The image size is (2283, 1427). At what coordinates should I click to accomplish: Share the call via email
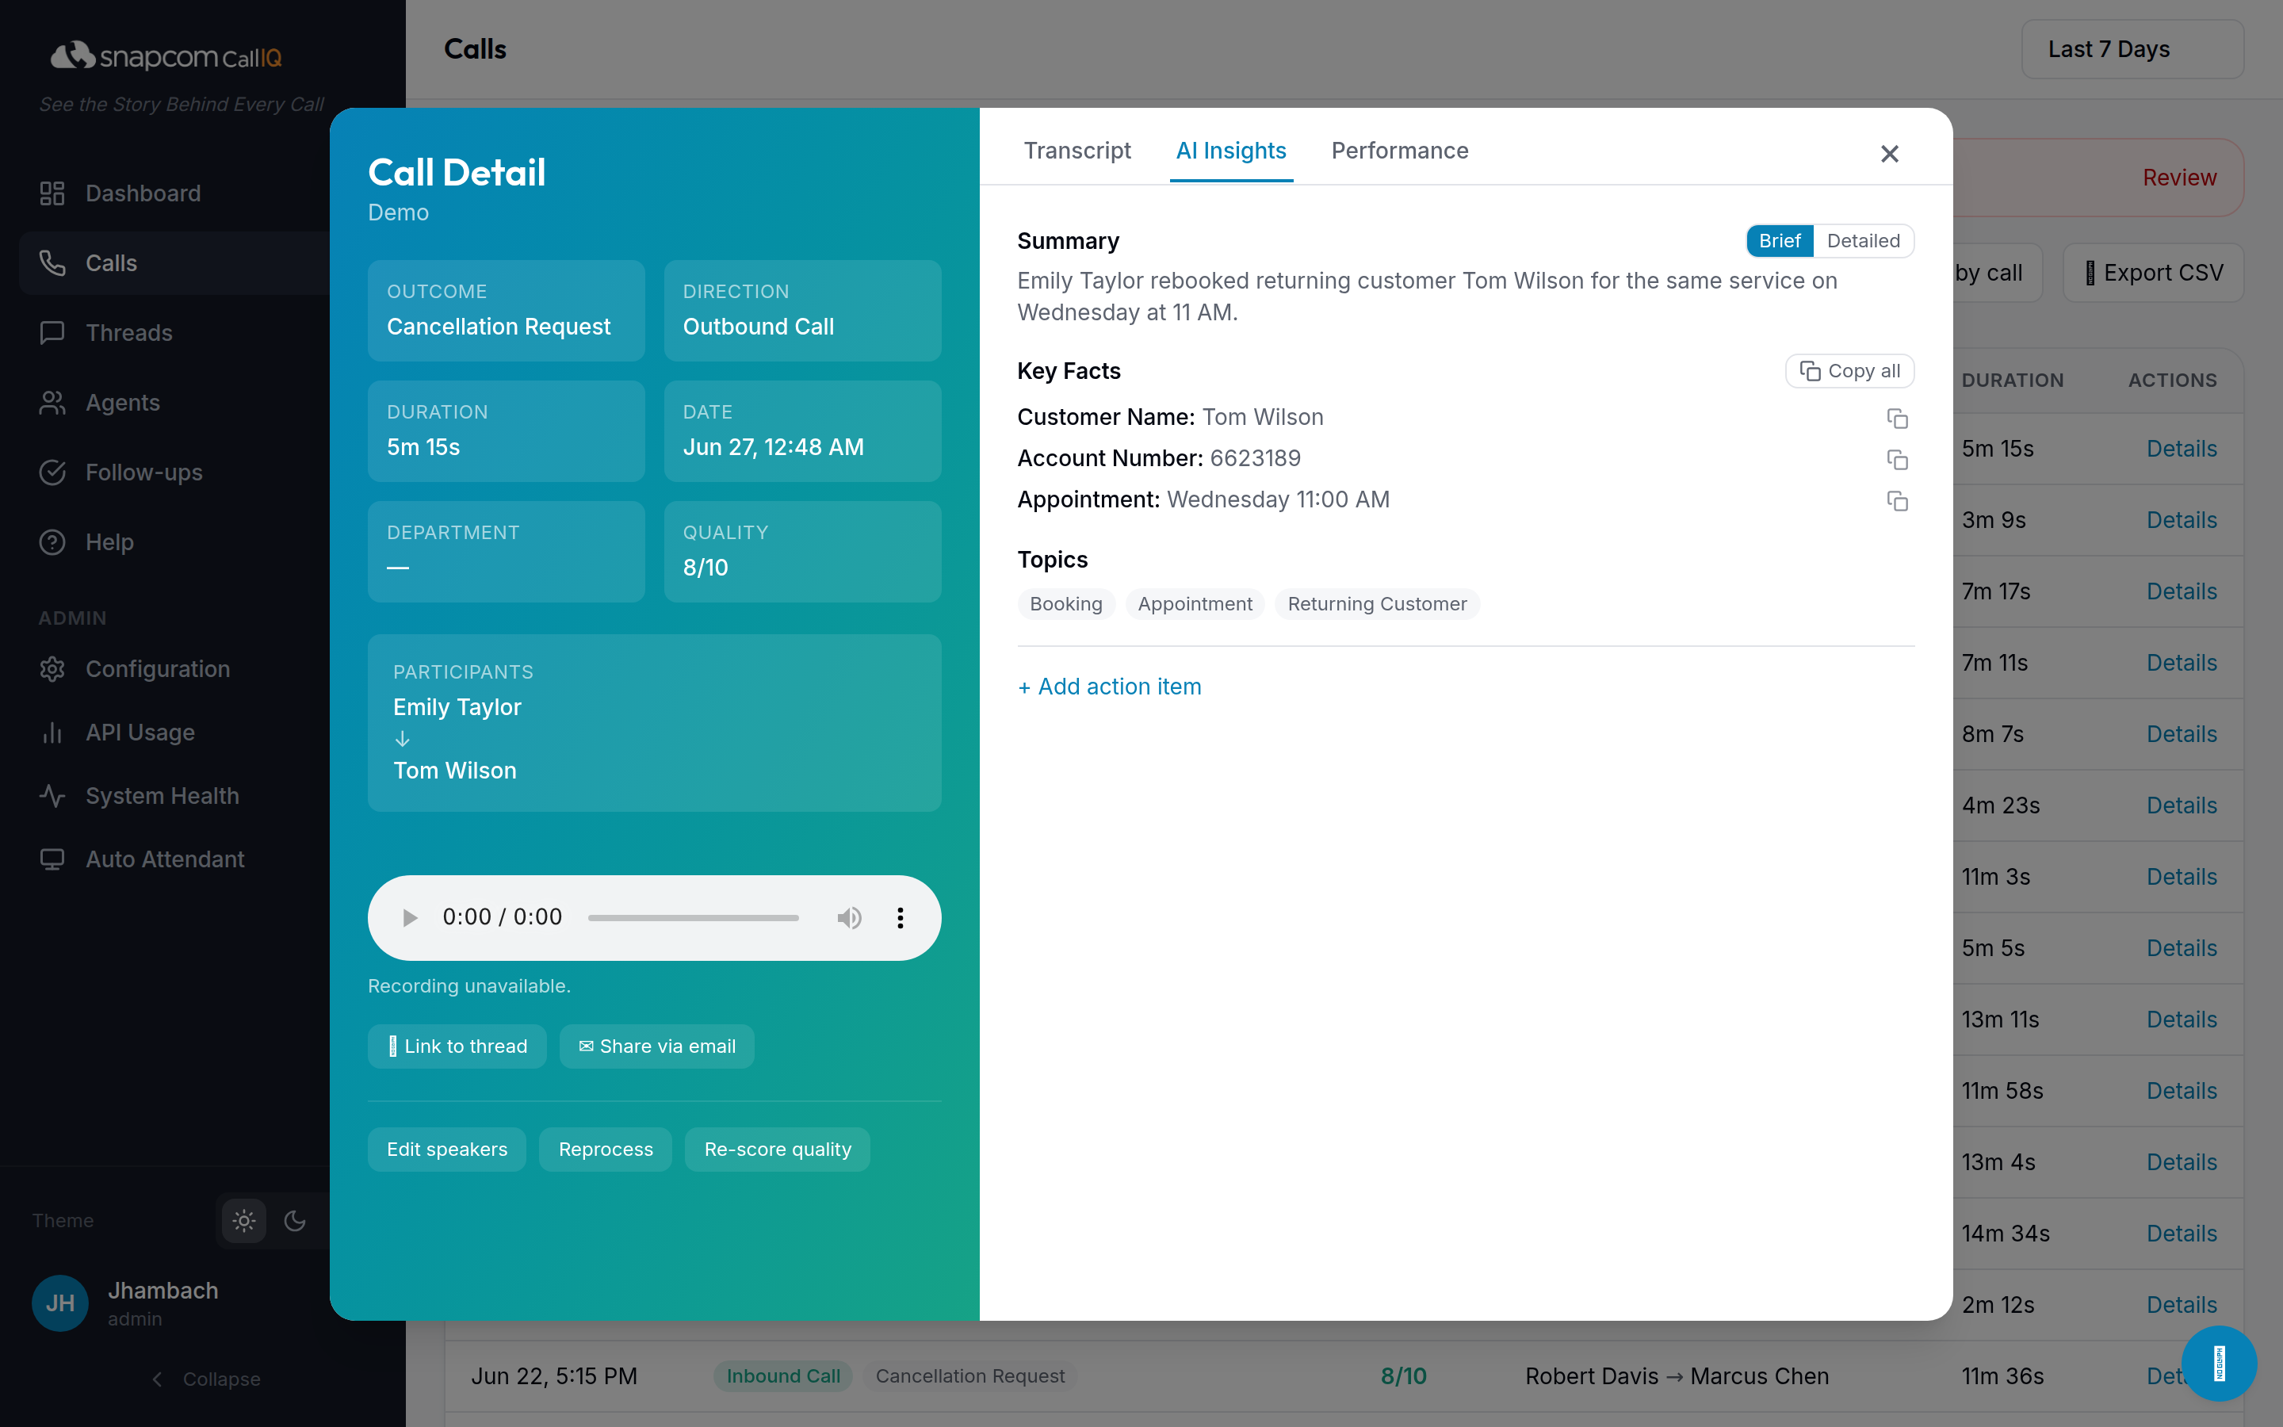click(x=656, y=1046)
